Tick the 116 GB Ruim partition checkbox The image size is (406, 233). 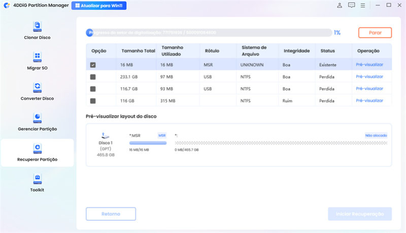pyautogui.click(x=93, y=101)
